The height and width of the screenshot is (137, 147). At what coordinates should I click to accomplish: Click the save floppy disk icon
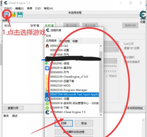(x=20, y=15)
